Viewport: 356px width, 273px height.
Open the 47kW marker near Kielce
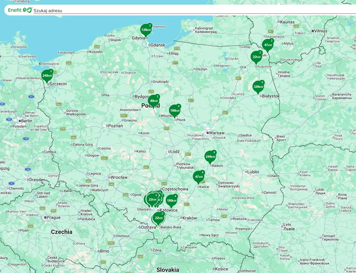198,177
